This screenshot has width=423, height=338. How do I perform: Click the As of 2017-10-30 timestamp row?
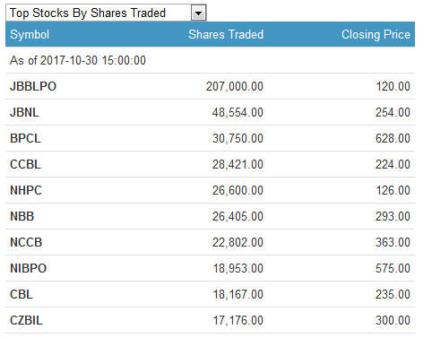pyautogui.click(x=210, y=60)
